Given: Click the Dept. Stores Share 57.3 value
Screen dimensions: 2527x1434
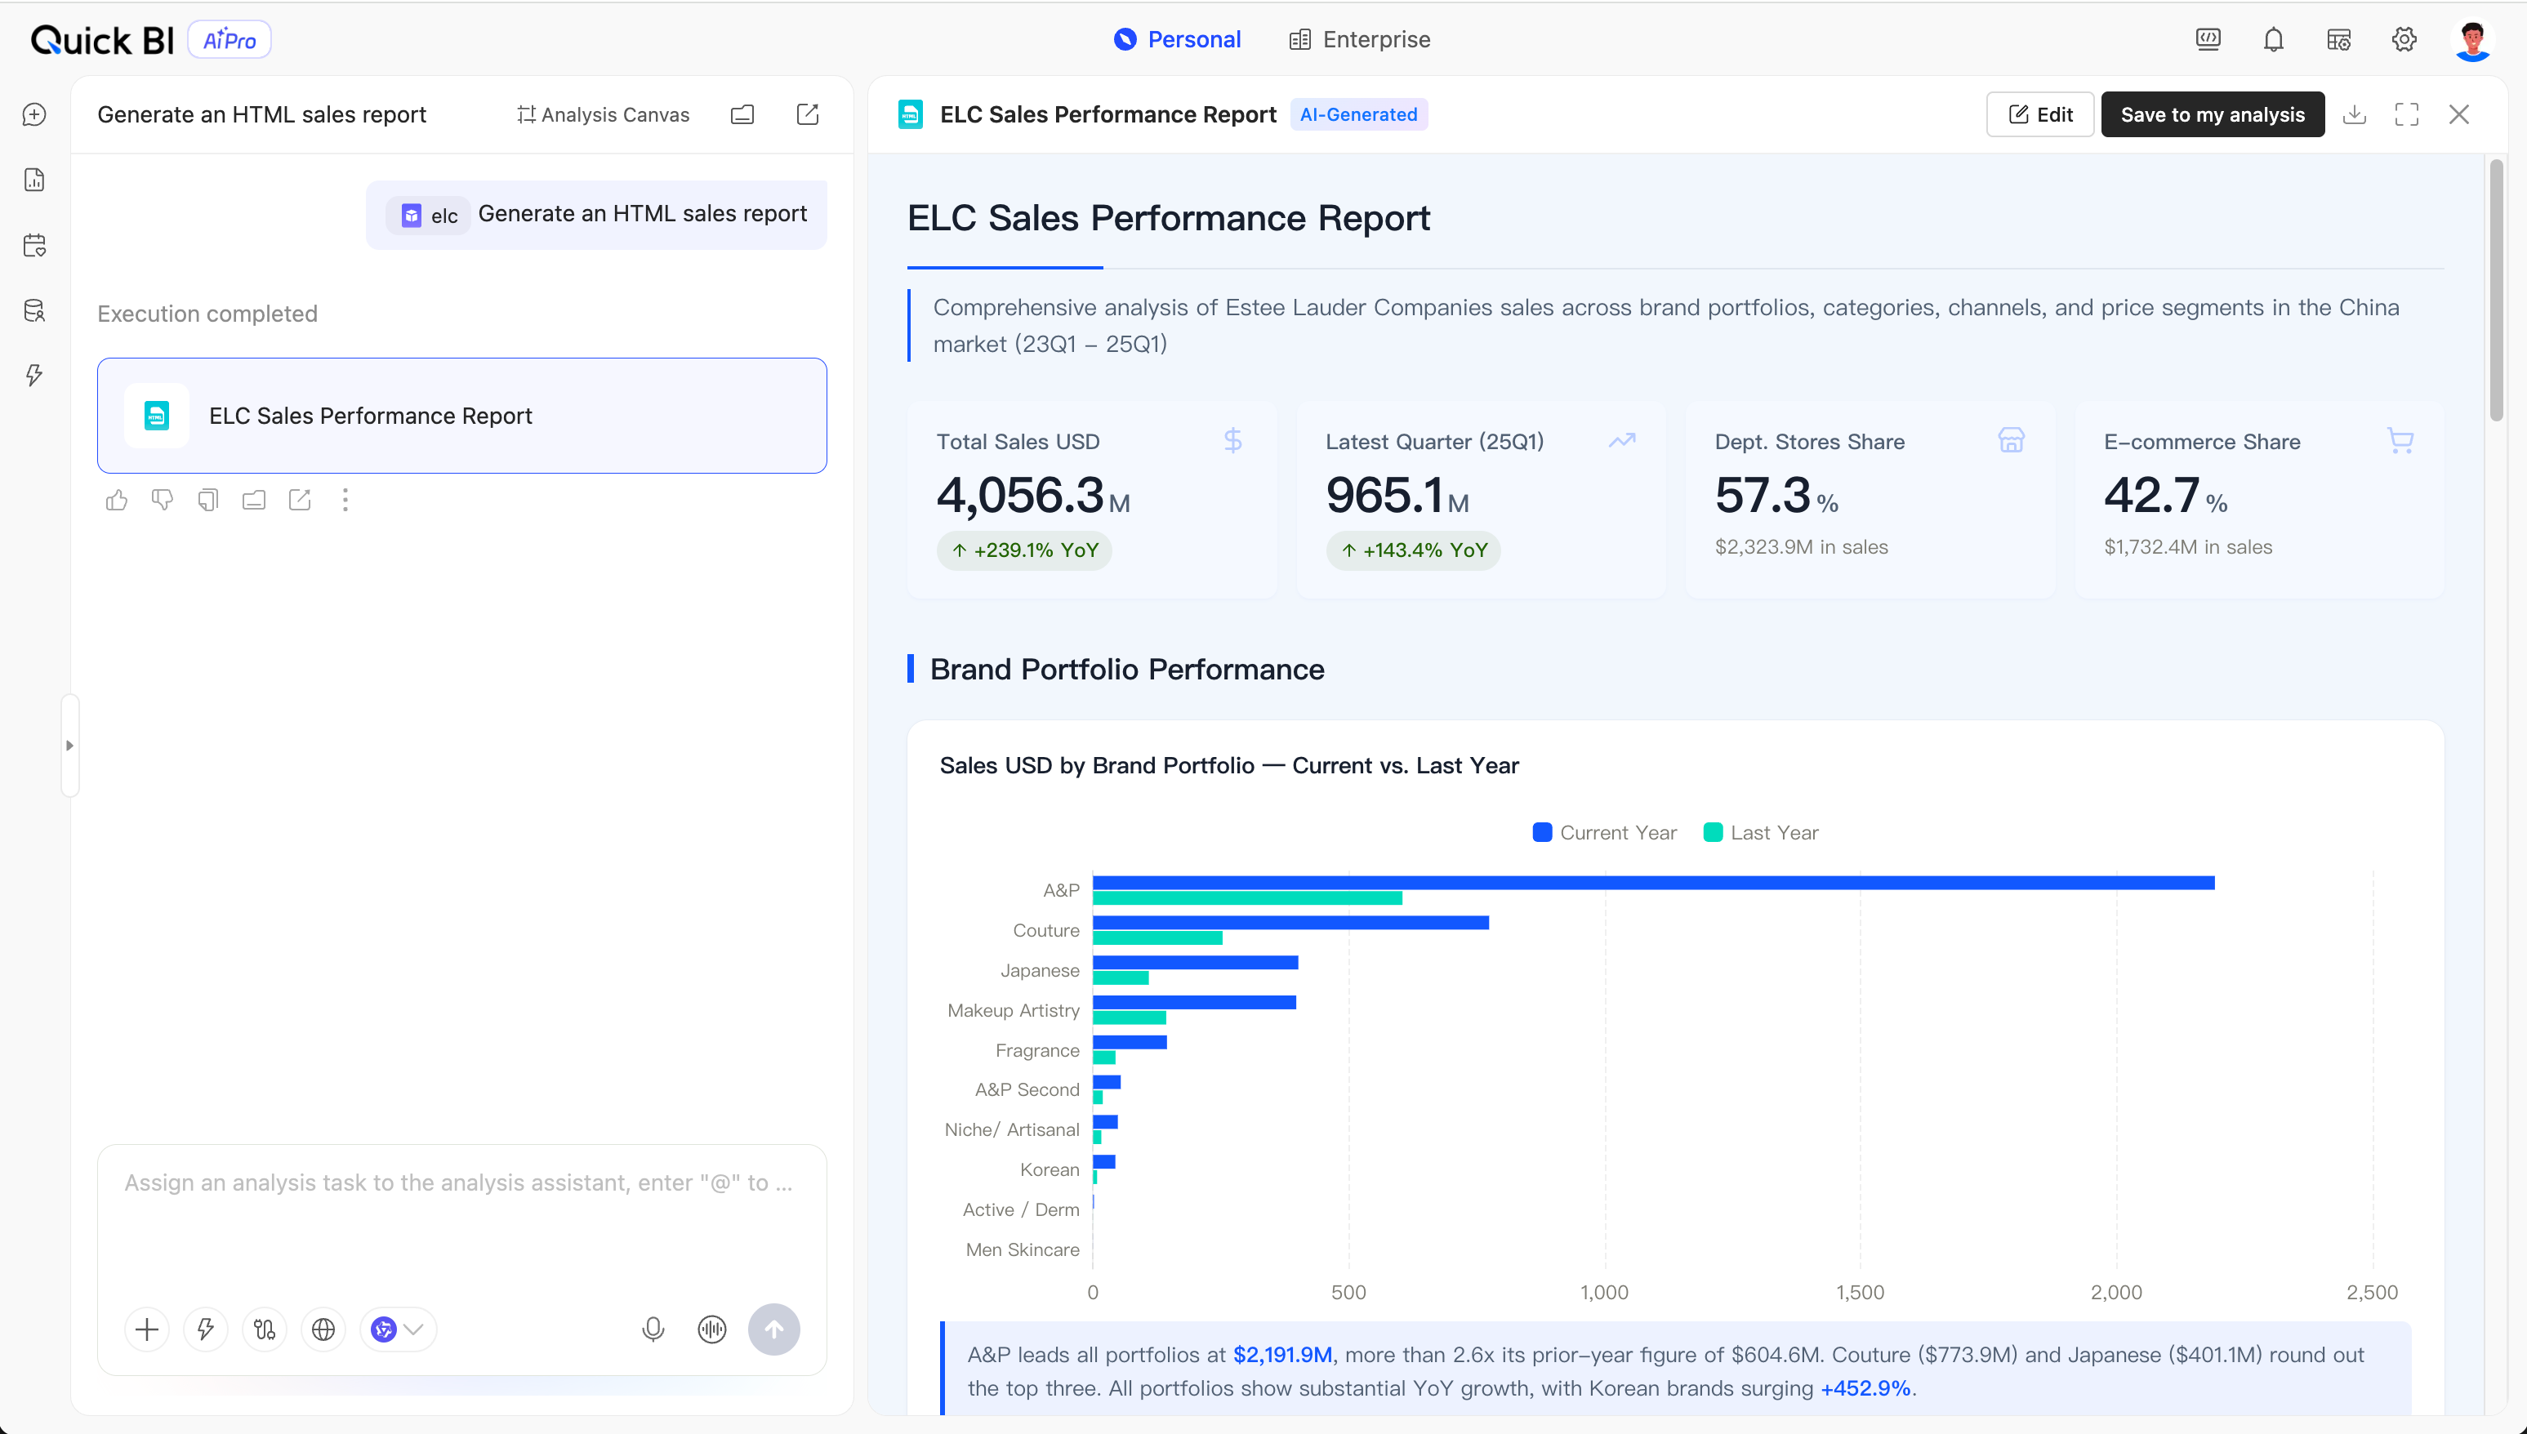Looking at the screenshot, I should (x=1763, y=494).
